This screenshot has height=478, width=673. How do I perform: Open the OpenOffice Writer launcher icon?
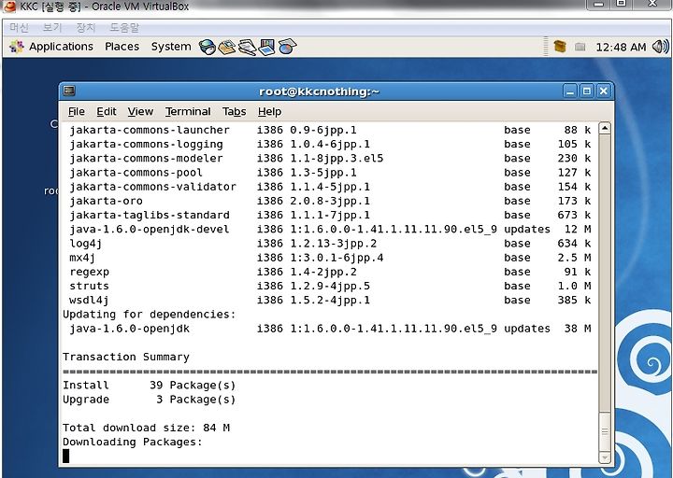(247, 47)
